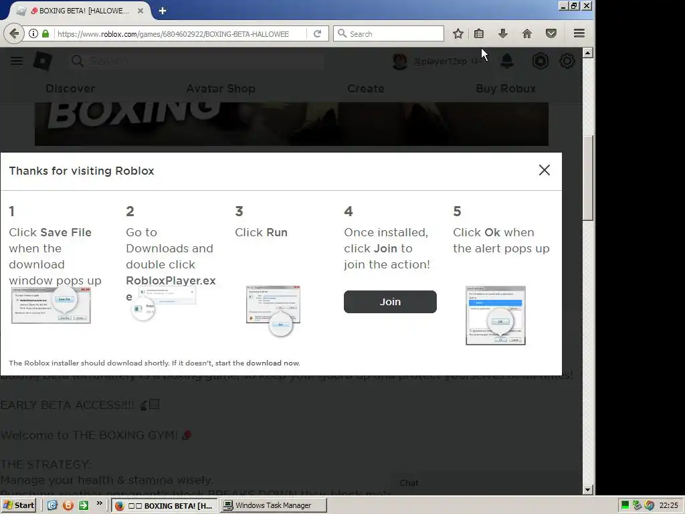Screen dimensions: 685x514
Task: Click the network tray icon
Action: (x=638, y=505)
